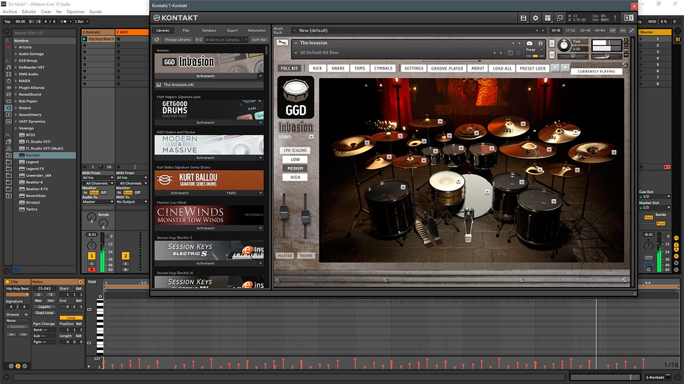
Task: Open the Archivo menu
Action: (9, 11)
